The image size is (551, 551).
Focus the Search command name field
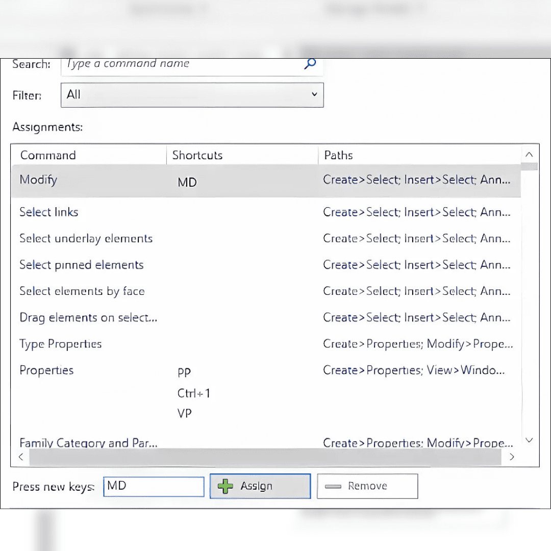pos(181,65)
